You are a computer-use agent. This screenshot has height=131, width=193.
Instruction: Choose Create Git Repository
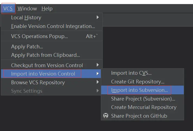pyautogui.click(x=138, y=82)
